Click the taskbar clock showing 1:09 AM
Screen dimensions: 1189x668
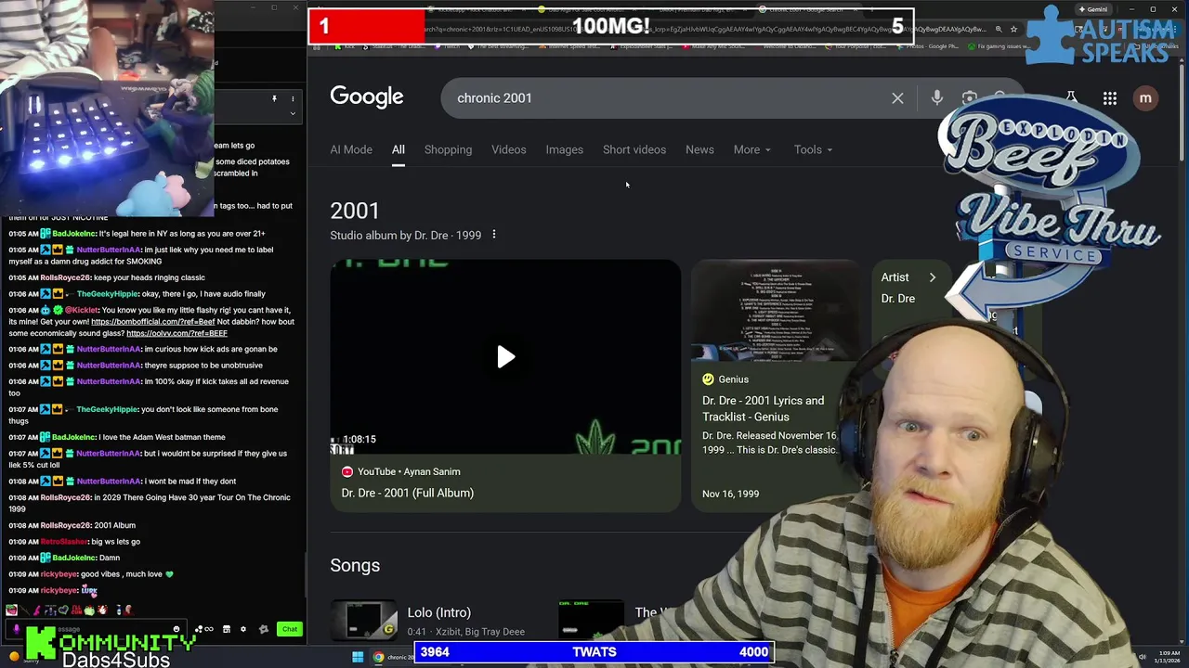click(x=1166, y=658)
